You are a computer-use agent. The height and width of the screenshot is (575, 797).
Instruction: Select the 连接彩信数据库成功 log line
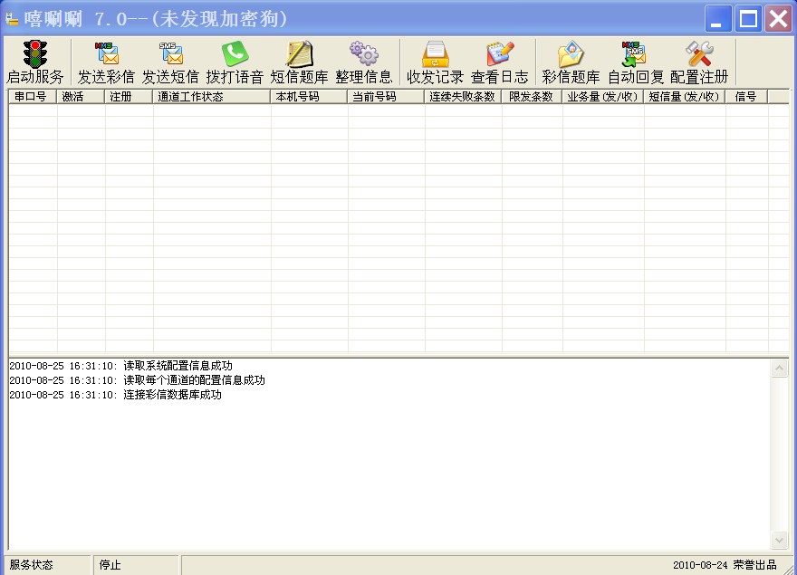[x=115, y=395]
